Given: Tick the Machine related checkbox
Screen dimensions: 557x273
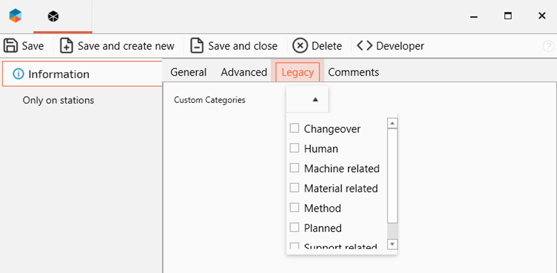Looking at the screenshot, I should [x=294, y=168].
